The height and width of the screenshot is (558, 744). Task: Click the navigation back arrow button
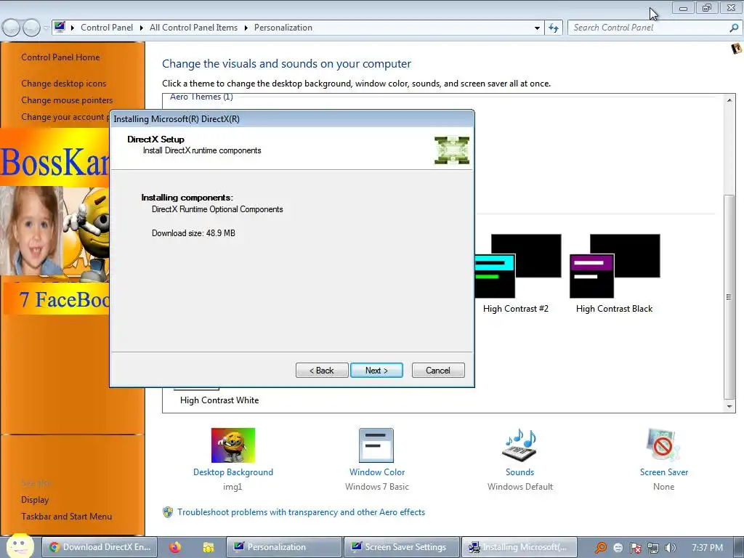click(x=11, y=28)
